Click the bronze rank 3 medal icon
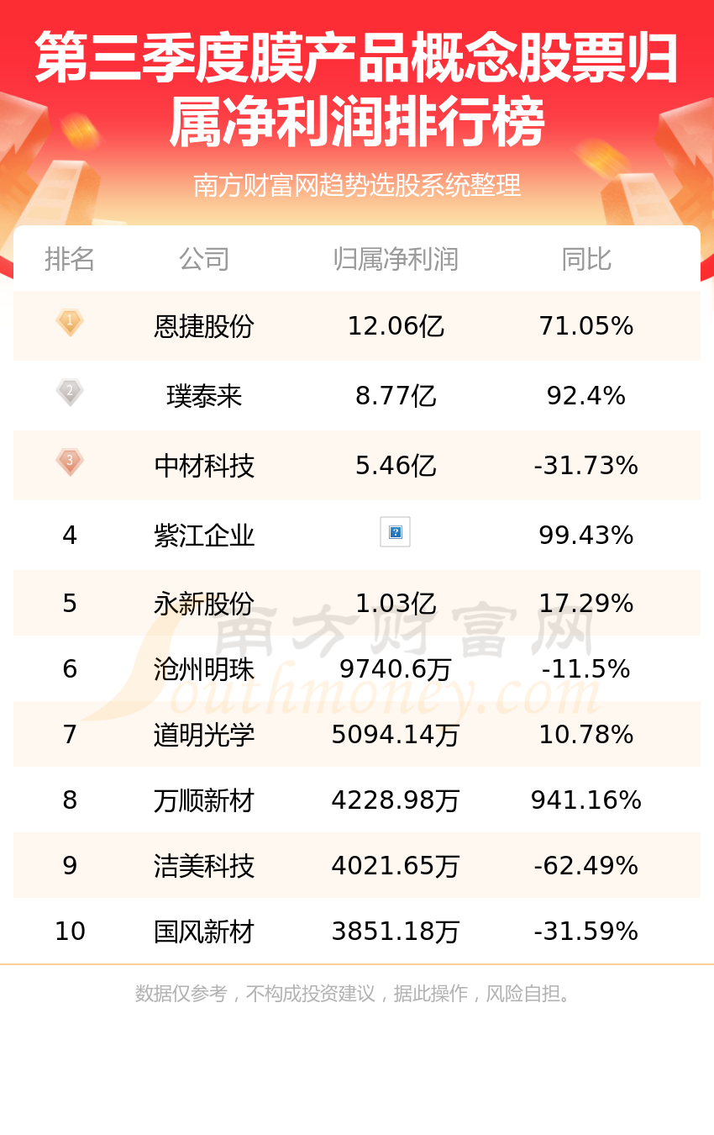The height and width of the screenshot is (1135, 714). [70, 462]
